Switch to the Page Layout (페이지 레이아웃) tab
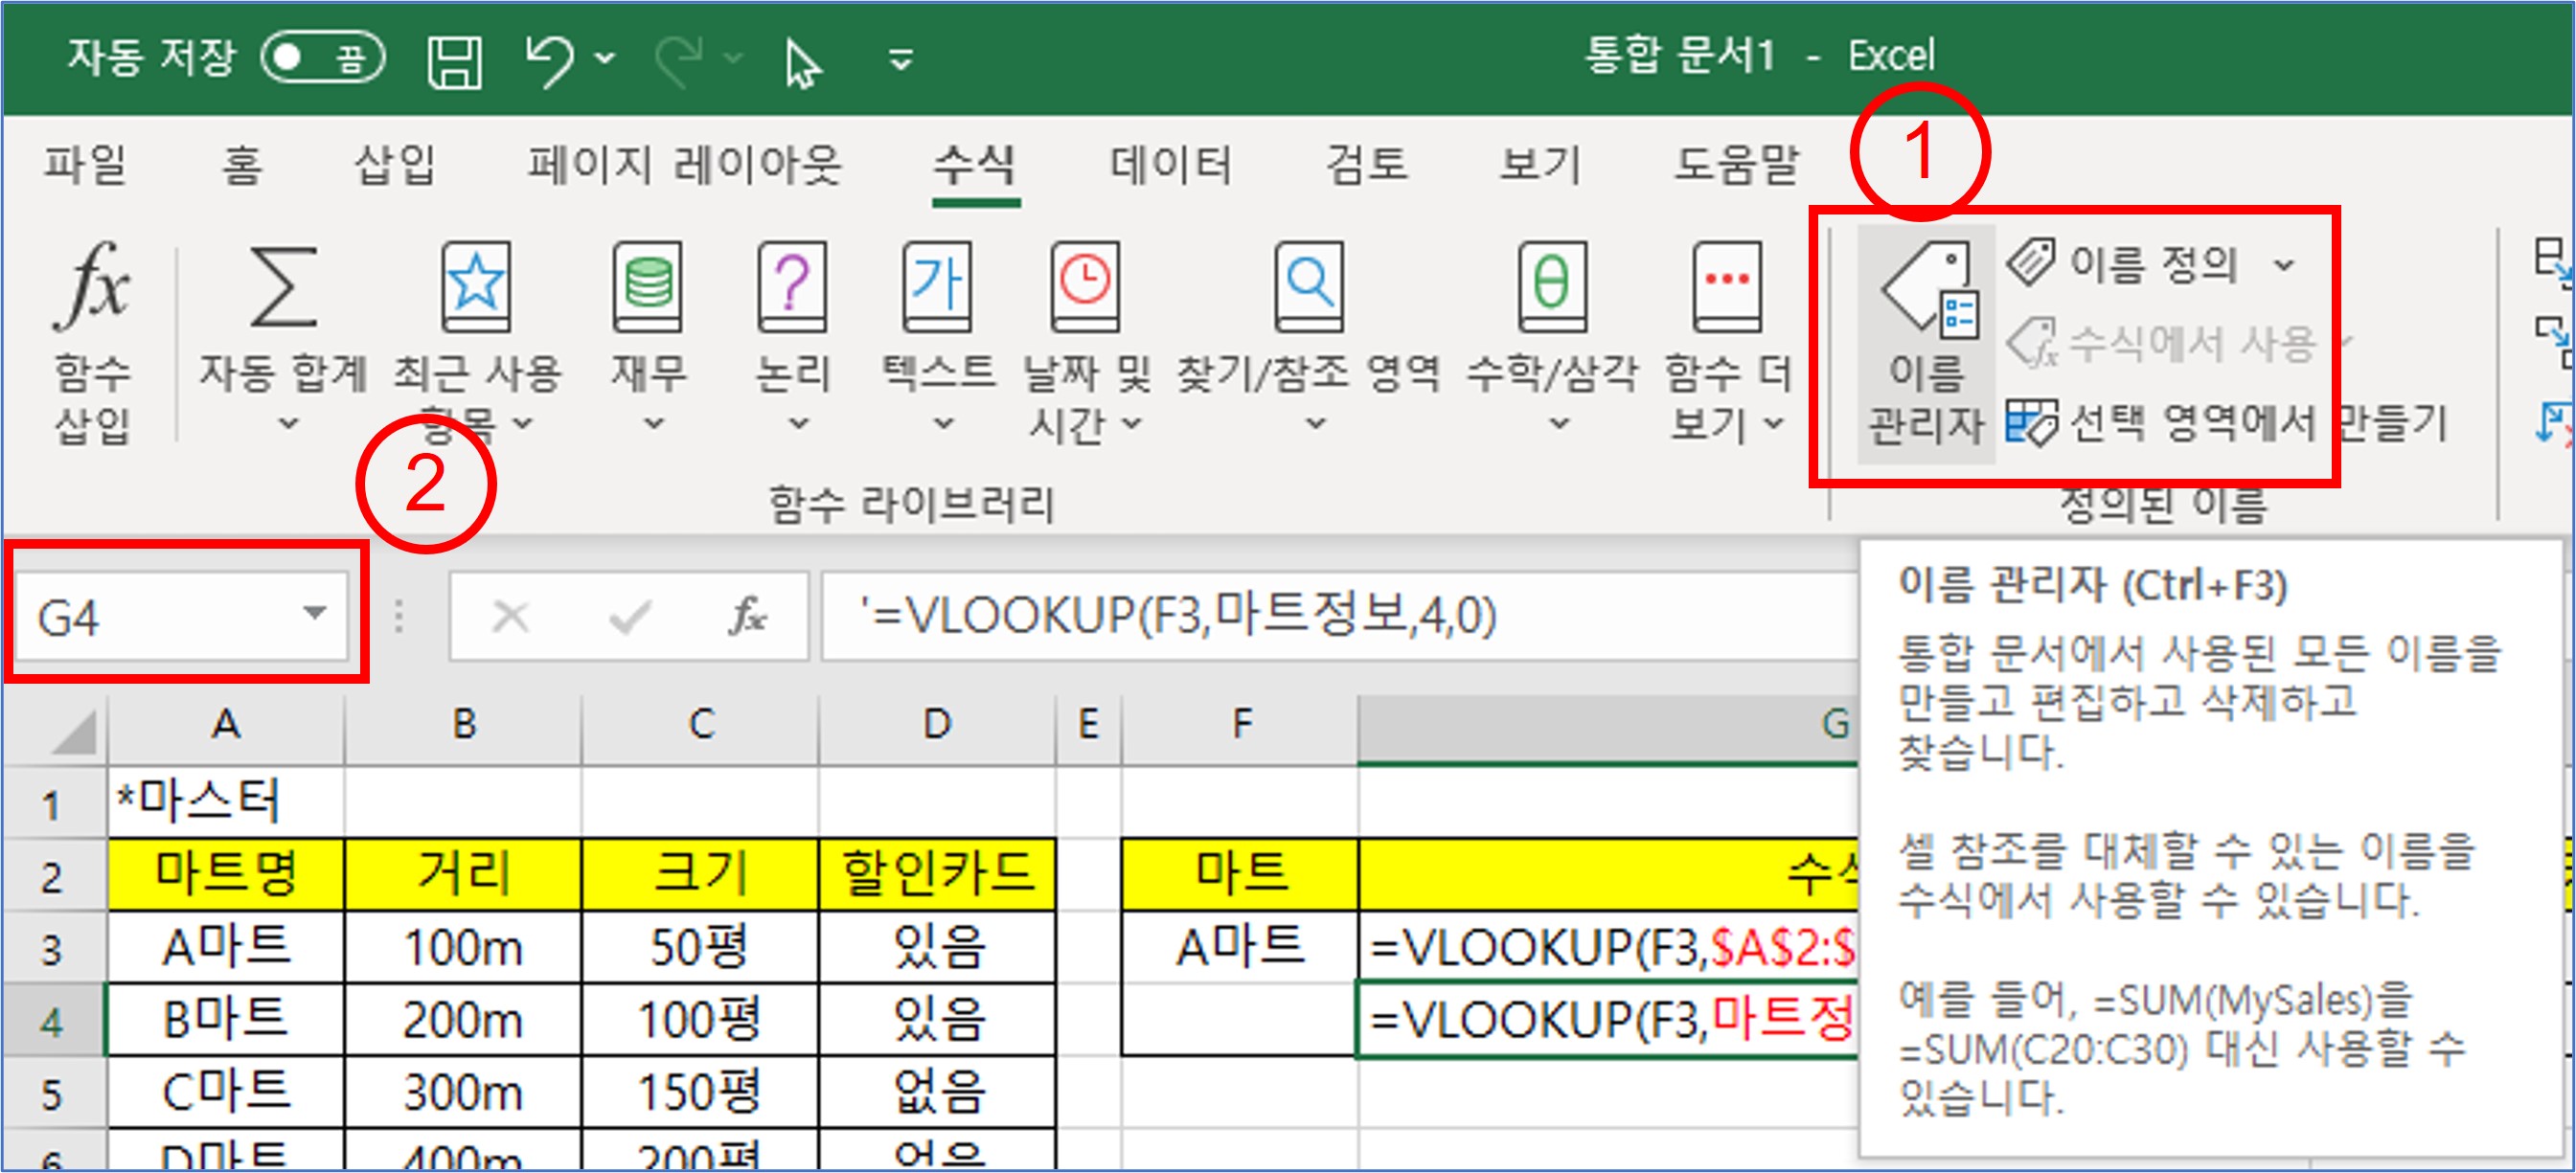Viewport: 2576px width, 1173px height. click(x=685, y=166)
